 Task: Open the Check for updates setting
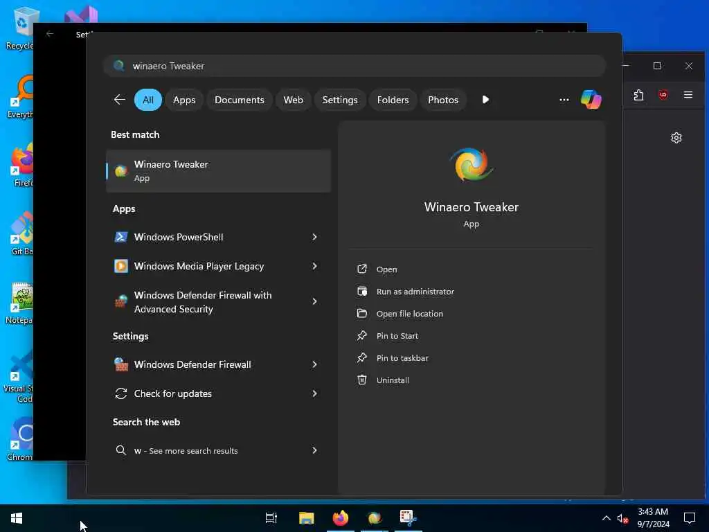(x=218, y=393)
